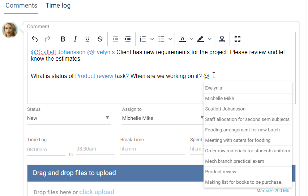
Task: Choose Product review in suggestion list
Action: pyautogui.click(x=221, y=172)
